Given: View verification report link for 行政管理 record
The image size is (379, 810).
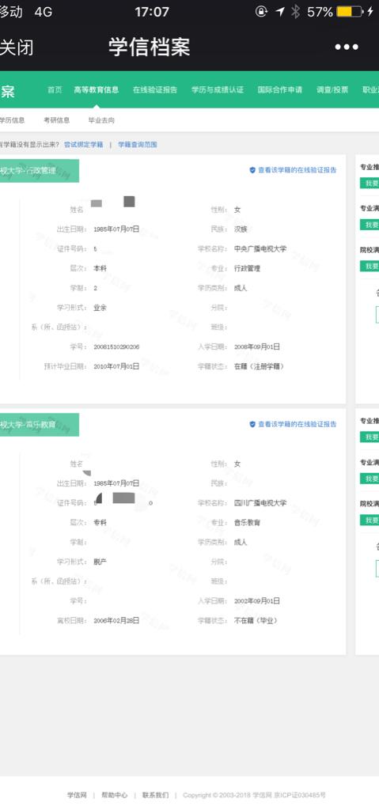Looking at the screenshot, I should (298, 169).
